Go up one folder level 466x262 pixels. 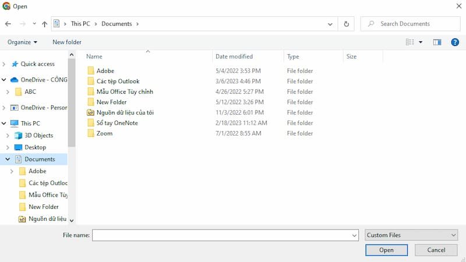[45, 24]
